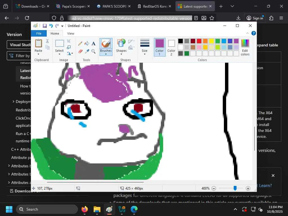Click the Firefox downloads arrow icon
The image size is (288, 216).
point(238,18)
